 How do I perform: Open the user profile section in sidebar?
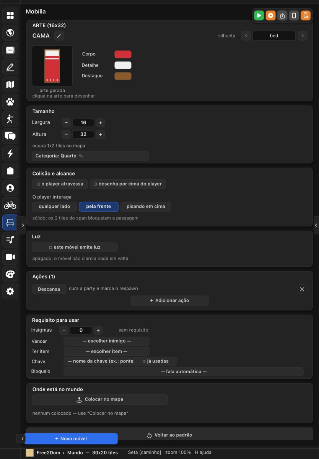10,188
